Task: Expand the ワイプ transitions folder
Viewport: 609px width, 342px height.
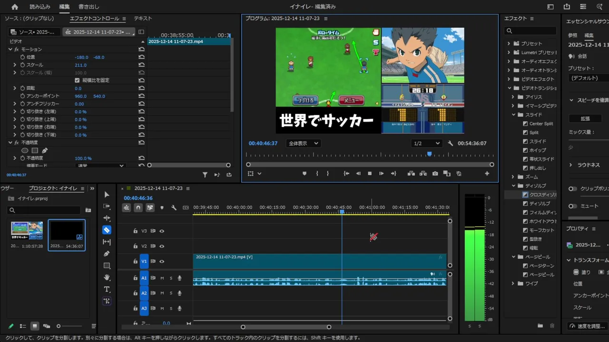Action: pos(513,284)
